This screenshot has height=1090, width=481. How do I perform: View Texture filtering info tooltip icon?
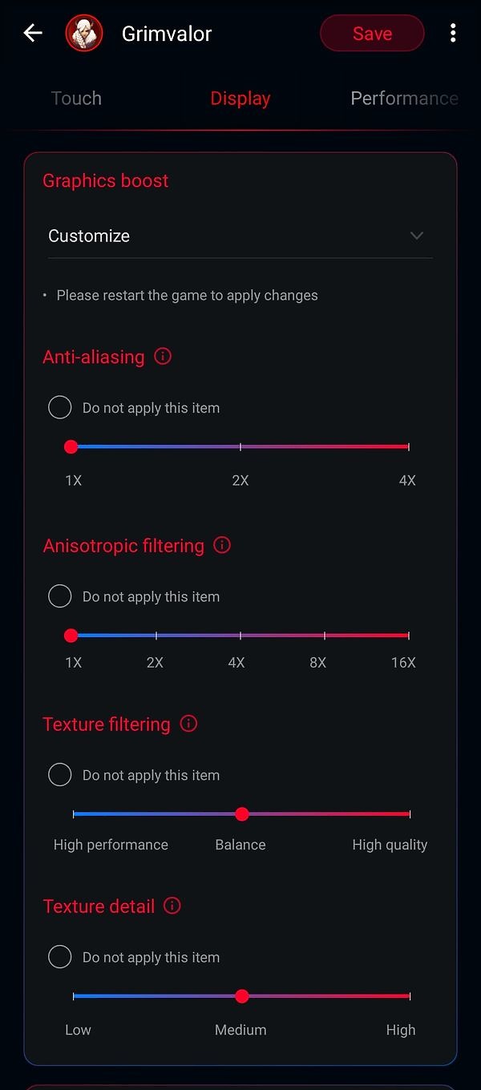pyautogui.click(x=188, y=724)
